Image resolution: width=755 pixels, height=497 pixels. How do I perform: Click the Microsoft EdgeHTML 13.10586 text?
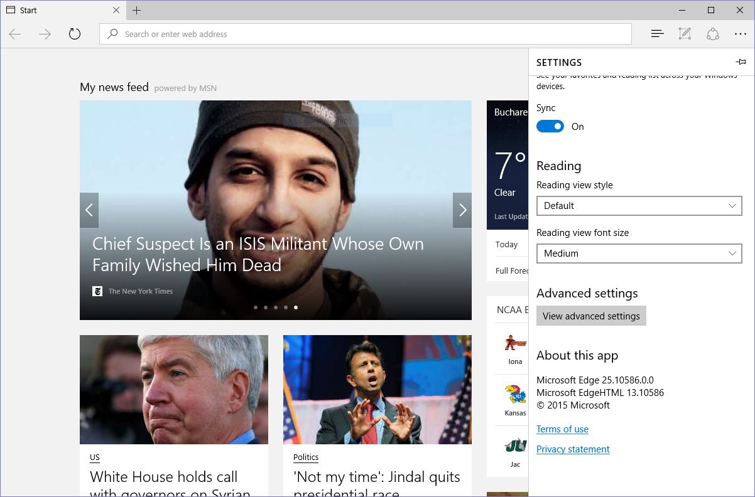600,393
